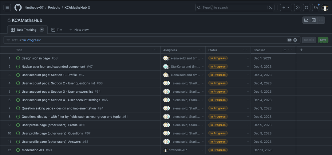Open the issues icon in header
The image size is (332, 155).
pos(298,8)
